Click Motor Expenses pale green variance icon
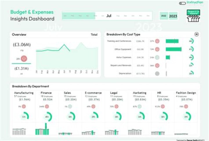 (x=157, y=57)
